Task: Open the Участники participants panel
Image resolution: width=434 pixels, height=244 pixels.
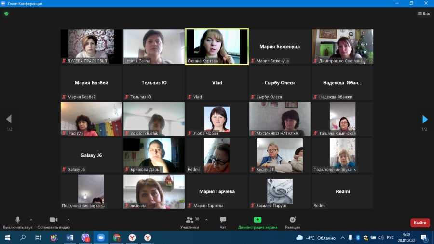Action: [x=190, y=222]
